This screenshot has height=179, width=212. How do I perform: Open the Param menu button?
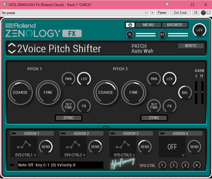pos(162,13)
